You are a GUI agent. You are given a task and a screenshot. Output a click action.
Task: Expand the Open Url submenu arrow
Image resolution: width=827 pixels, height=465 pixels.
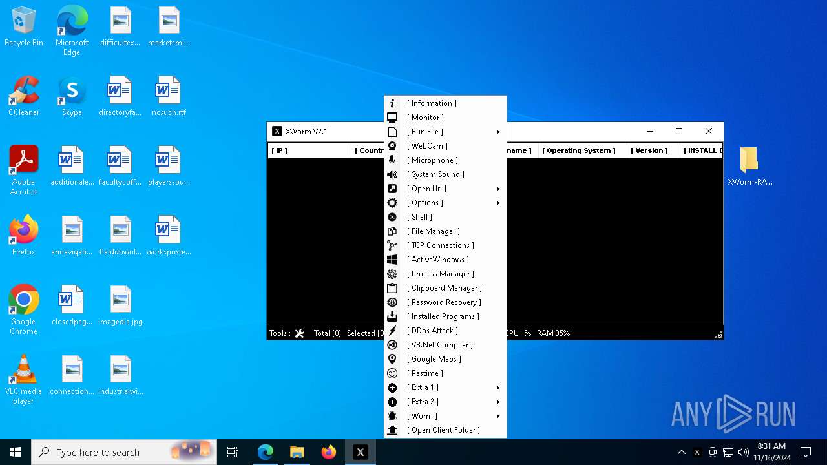coord(498,189)
